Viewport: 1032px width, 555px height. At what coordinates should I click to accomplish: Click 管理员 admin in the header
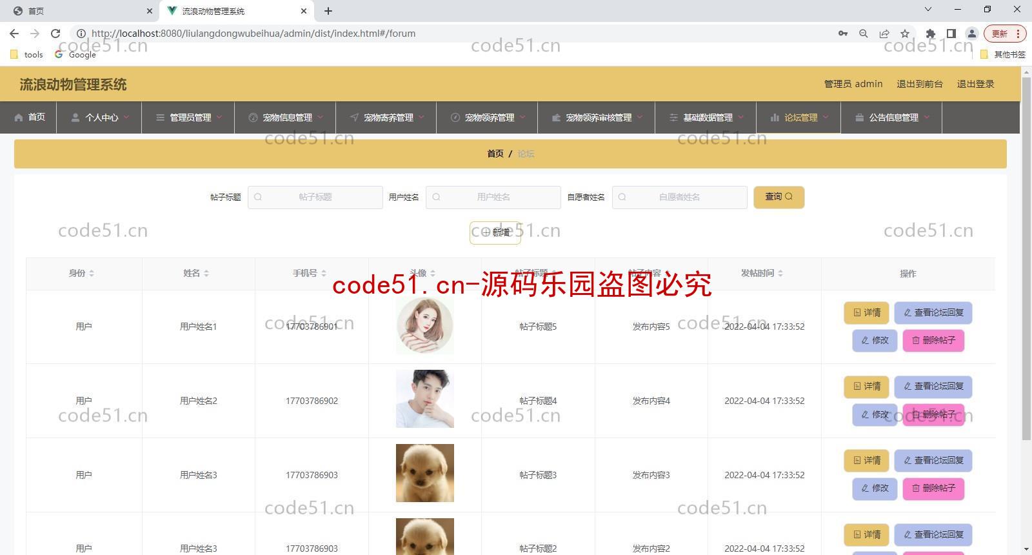click(853, 84)
